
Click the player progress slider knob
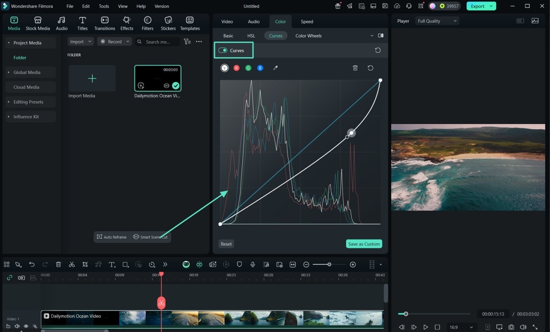click(406, 314)
